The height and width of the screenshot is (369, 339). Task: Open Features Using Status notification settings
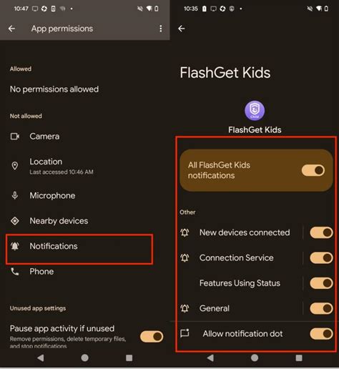click(x=240, y=283)
